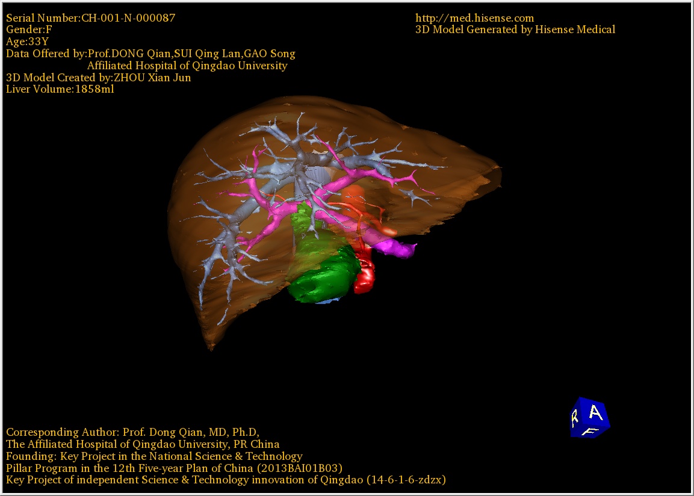
Task: Click the Liver Volume:1858ml text
Action: 60,89
